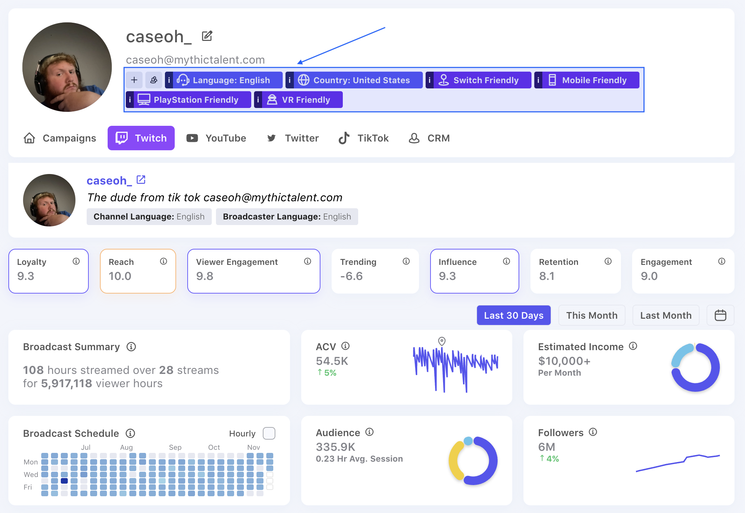Viewport: 745px width, 513px height.
Task: Show info for the Trending score
Action: [406, 261]
